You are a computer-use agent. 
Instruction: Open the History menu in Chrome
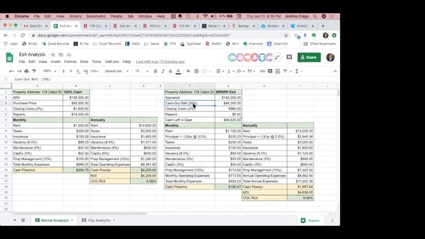pos(75,16)
